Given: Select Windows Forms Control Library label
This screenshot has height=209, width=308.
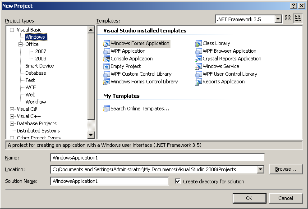Looking at the screenshot, I should coord(144,82).
